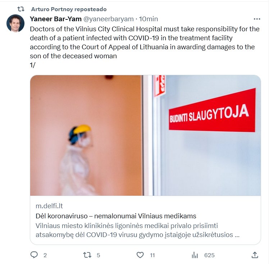Repost the tweet using the retweet arrows
This screenshot has width=269, height=264.
click(x=87, y=255)
